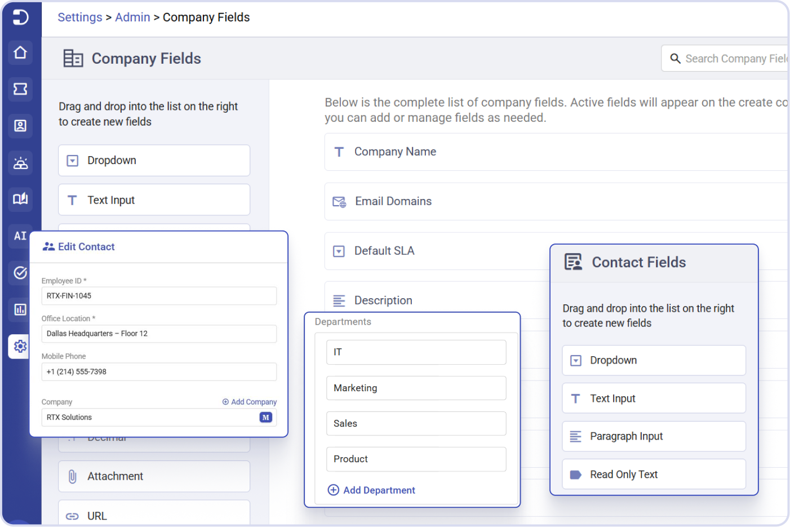Viewport: 790px width, 527px height.
Task: Click the Company Fields building icon
Action: click(73, 58)
